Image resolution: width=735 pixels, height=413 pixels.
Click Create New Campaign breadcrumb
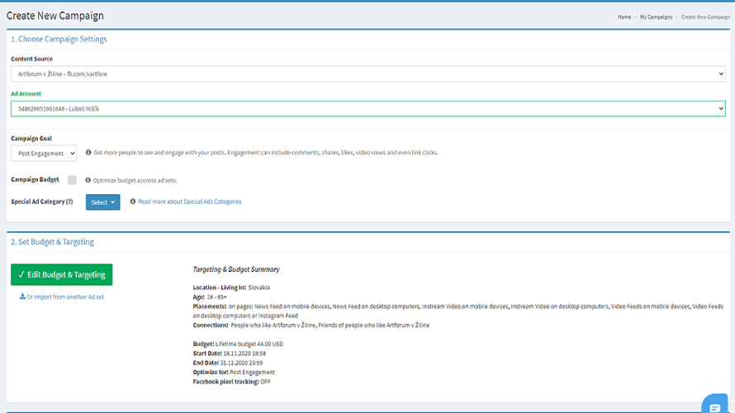coord(705,17)
